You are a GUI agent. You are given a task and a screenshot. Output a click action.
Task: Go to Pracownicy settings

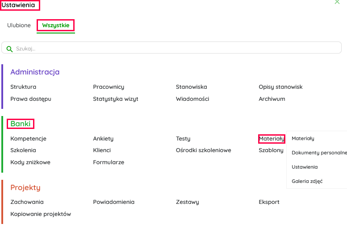tap(109, 87)
